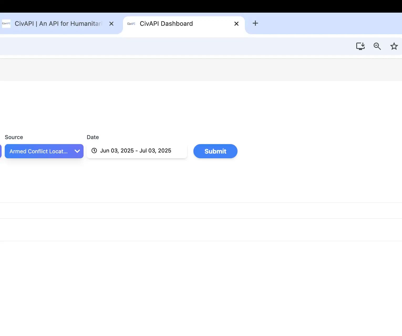Open the partially hidden dropdown at left edge
402x336 pixels.
tap(1, 151)
